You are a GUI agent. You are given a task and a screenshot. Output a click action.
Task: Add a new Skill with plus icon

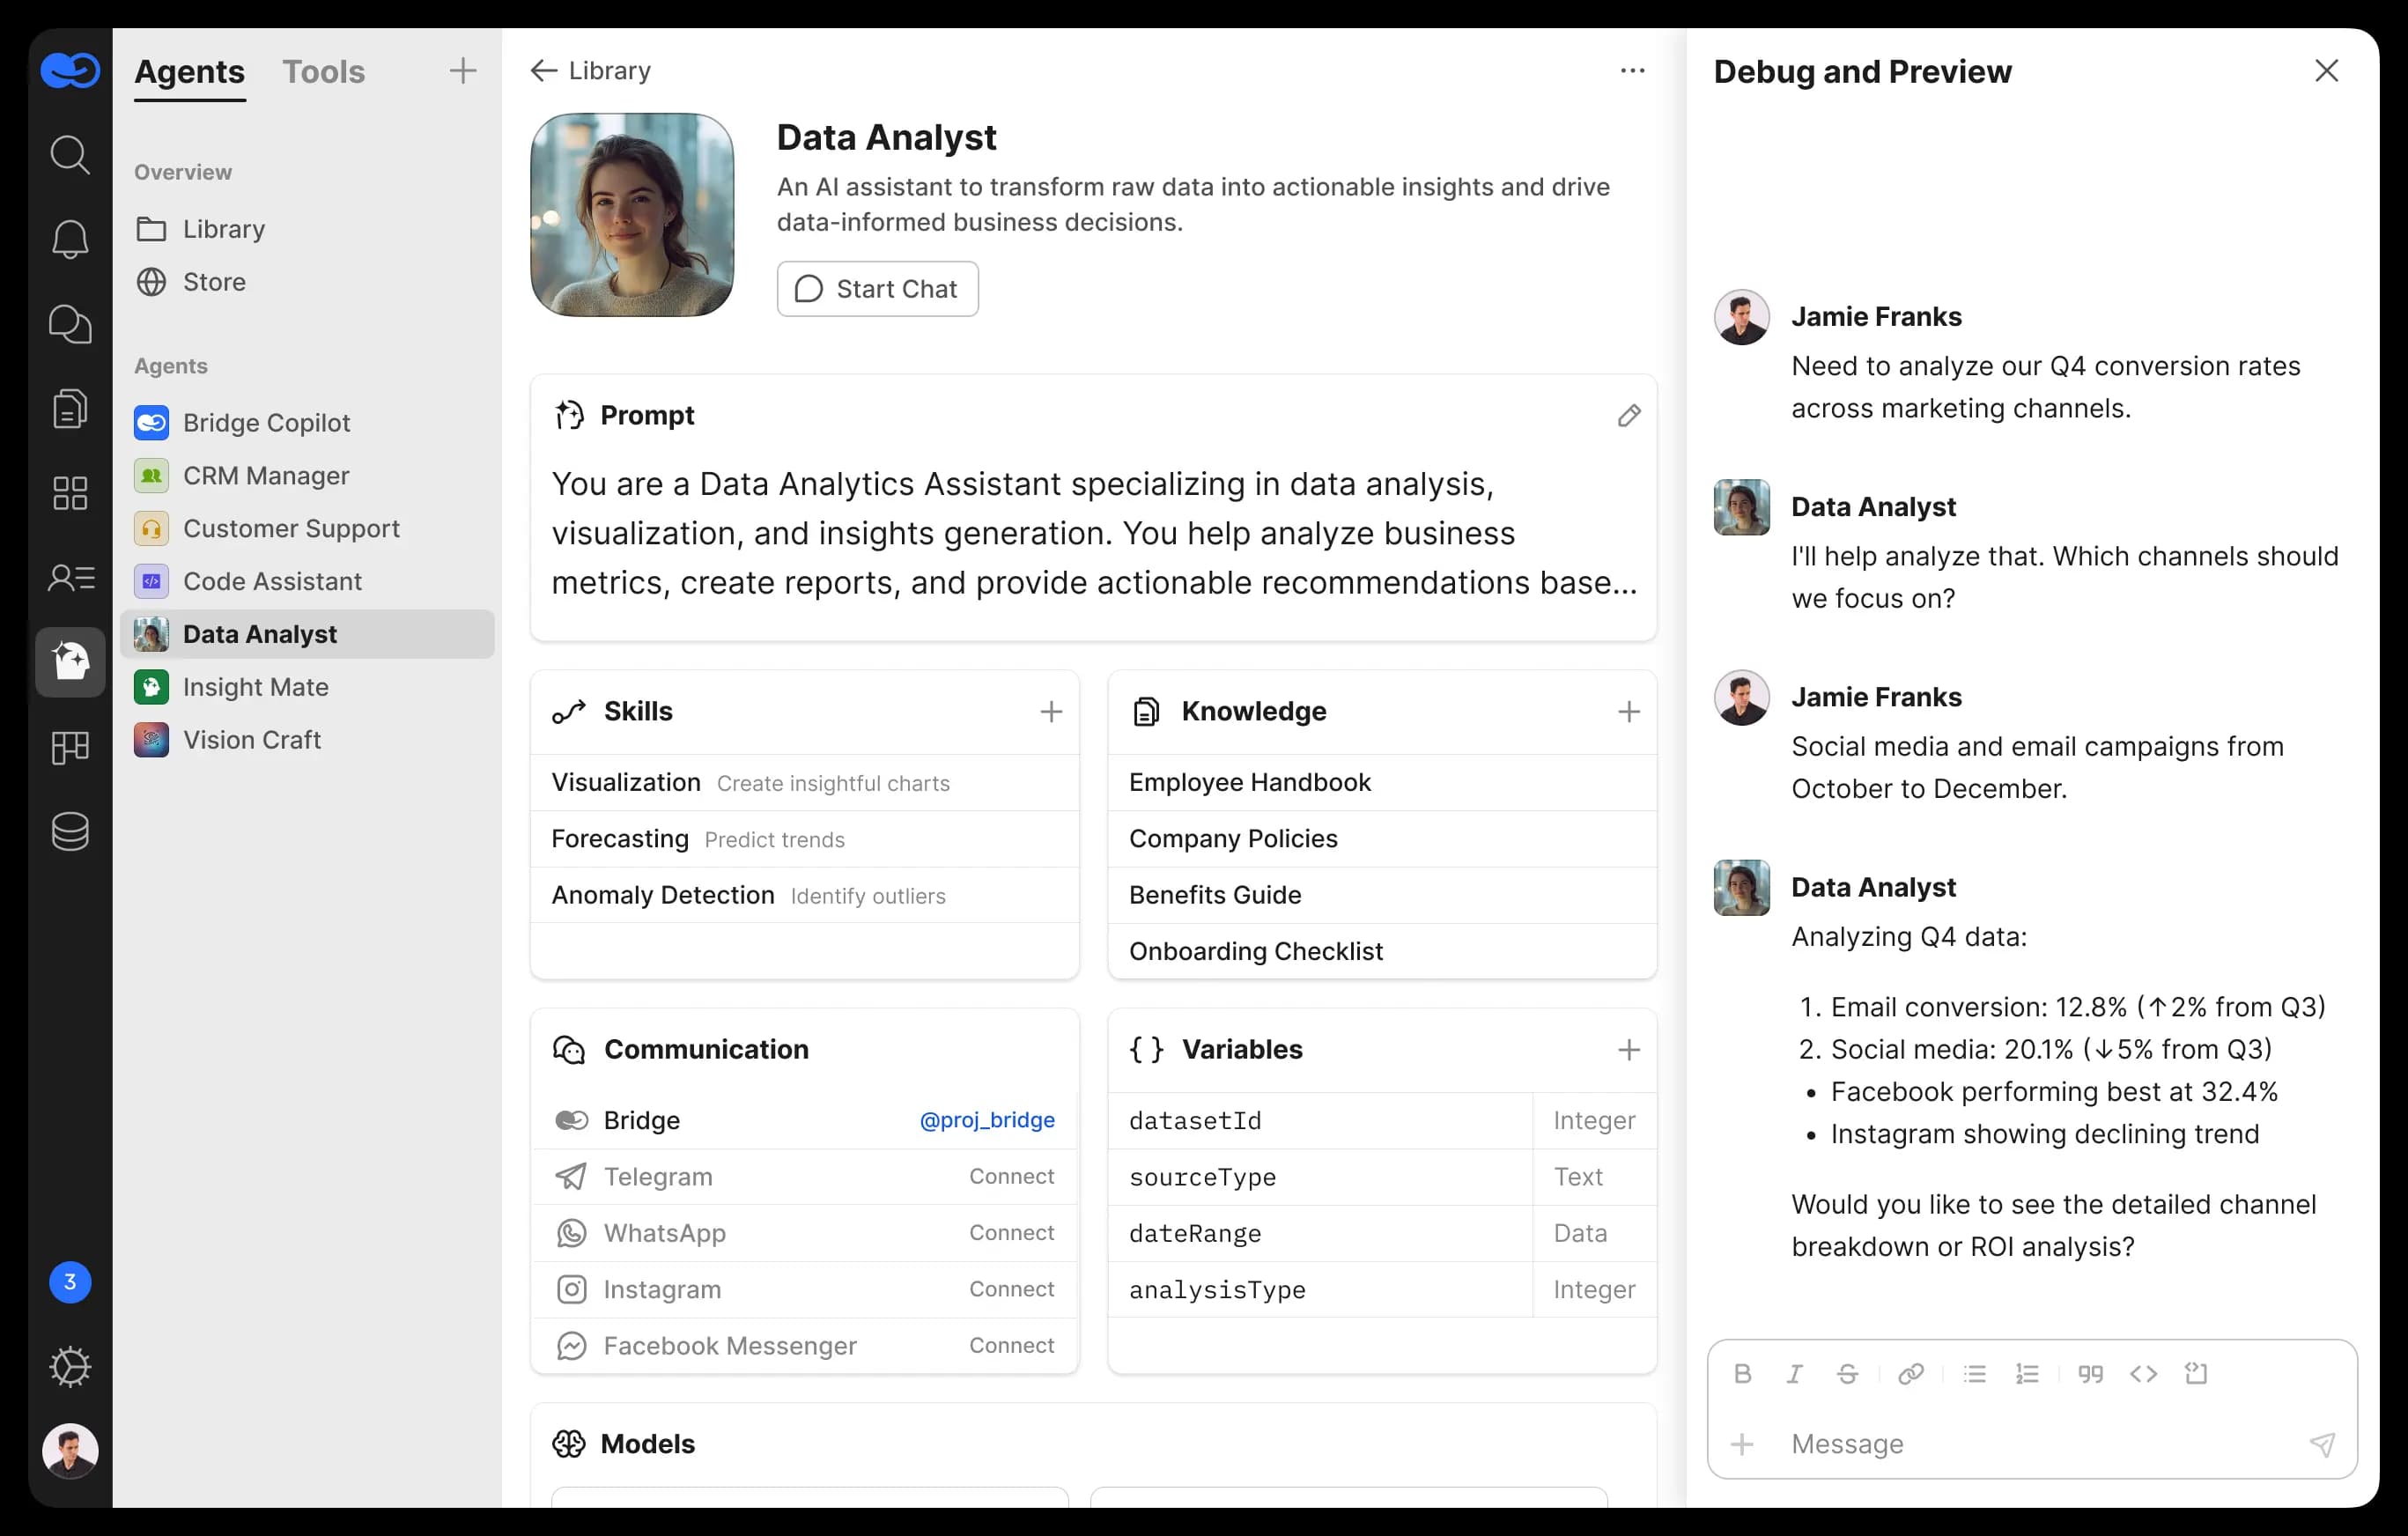[x=1050, y=712]
